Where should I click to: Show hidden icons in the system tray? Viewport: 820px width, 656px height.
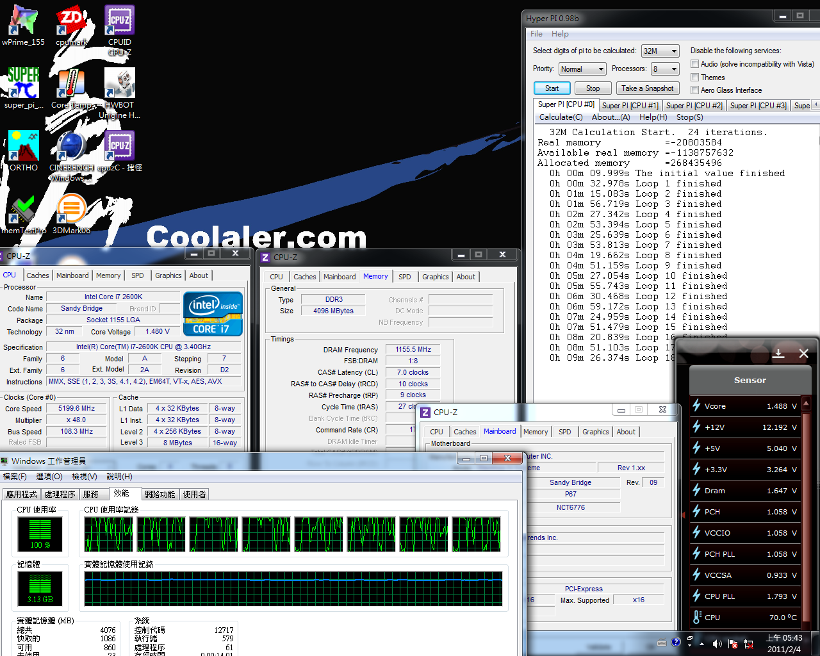[702, 644]
